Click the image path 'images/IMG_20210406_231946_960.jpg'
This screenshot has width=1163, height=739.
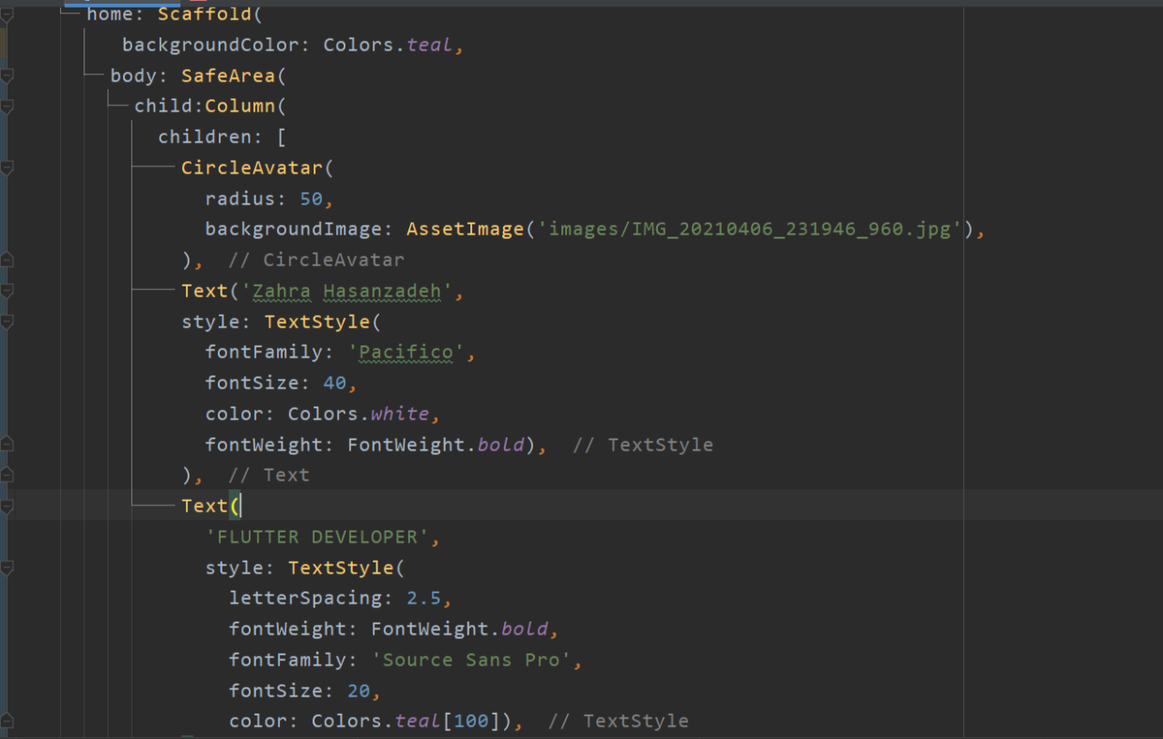point(749,230)
